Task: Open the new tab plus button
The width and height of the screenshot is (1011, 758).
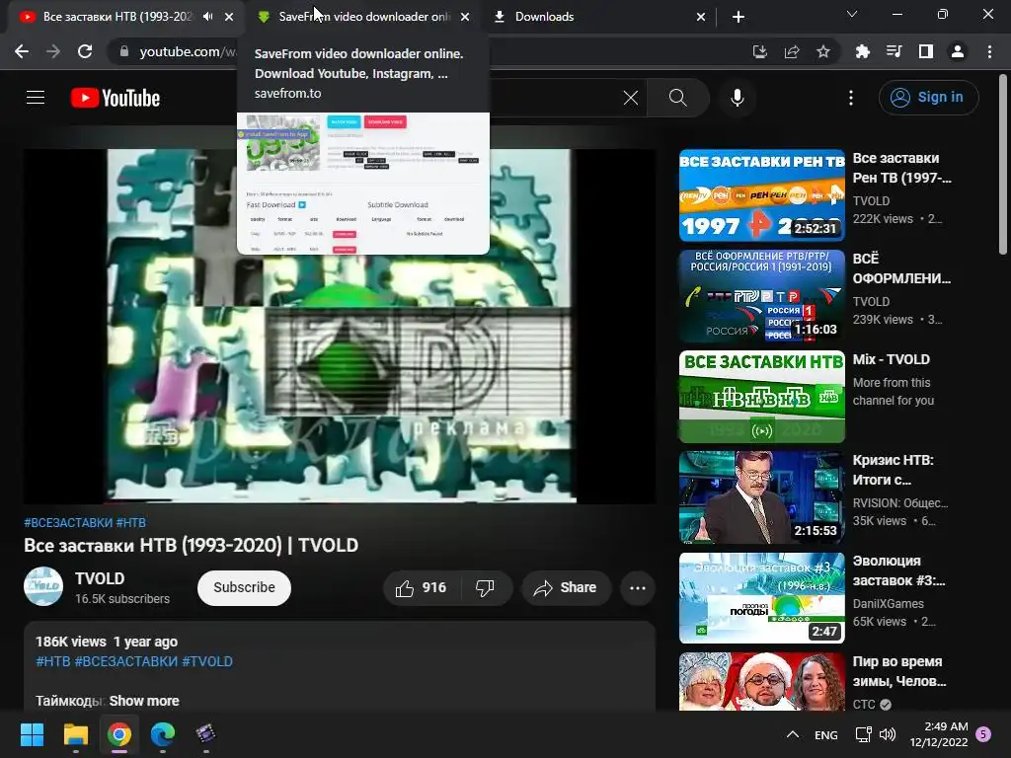Action: [x=739, y=18]
